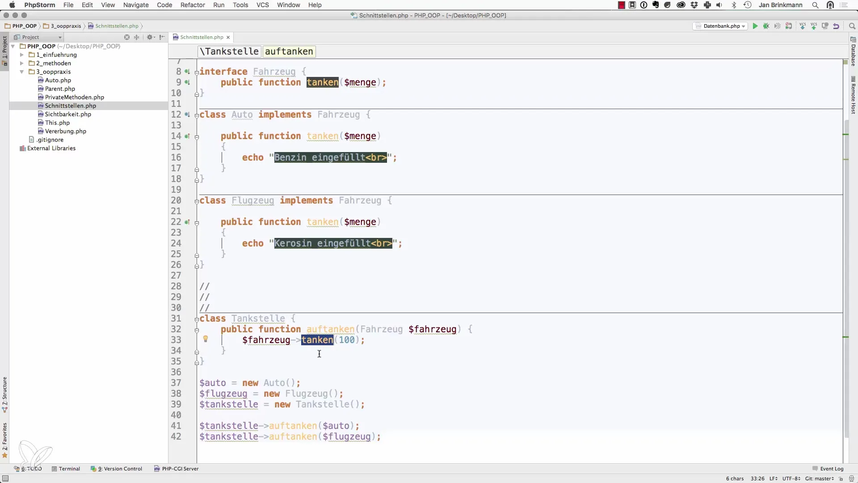The image size is (858, 483).
Task: Open the Datenbank.php run configuration dropdown
Action: pyautogui.click(x=720, y=26)
